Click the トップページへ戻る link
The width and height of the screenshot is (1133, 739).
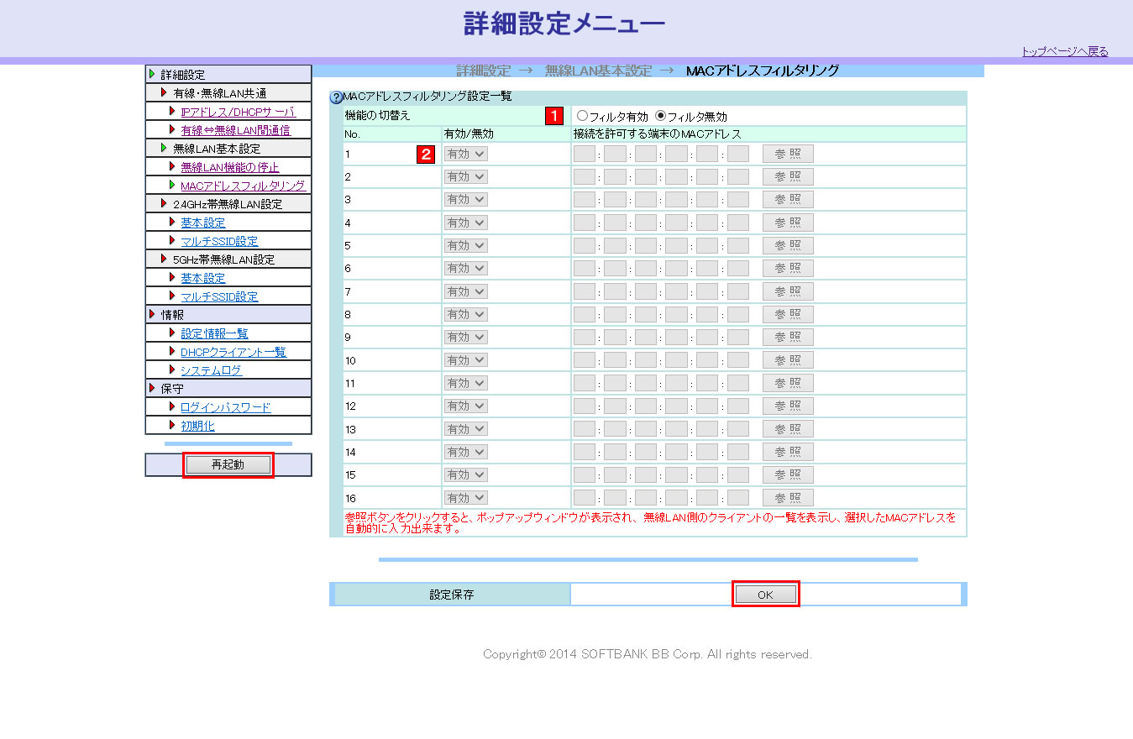1064,52
